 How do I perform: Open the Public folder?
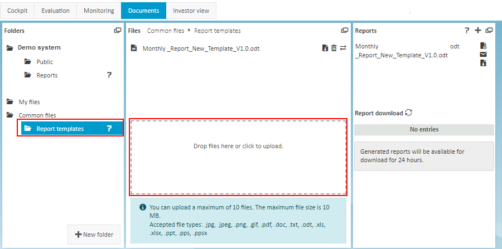45,62
